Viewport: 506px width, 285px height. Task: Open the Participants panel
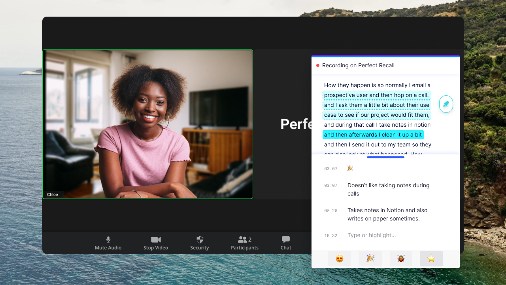(x=245, y=243)
